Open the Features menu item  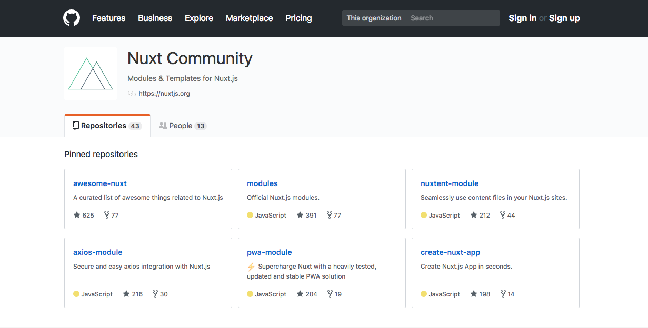[x=108, y=18]
